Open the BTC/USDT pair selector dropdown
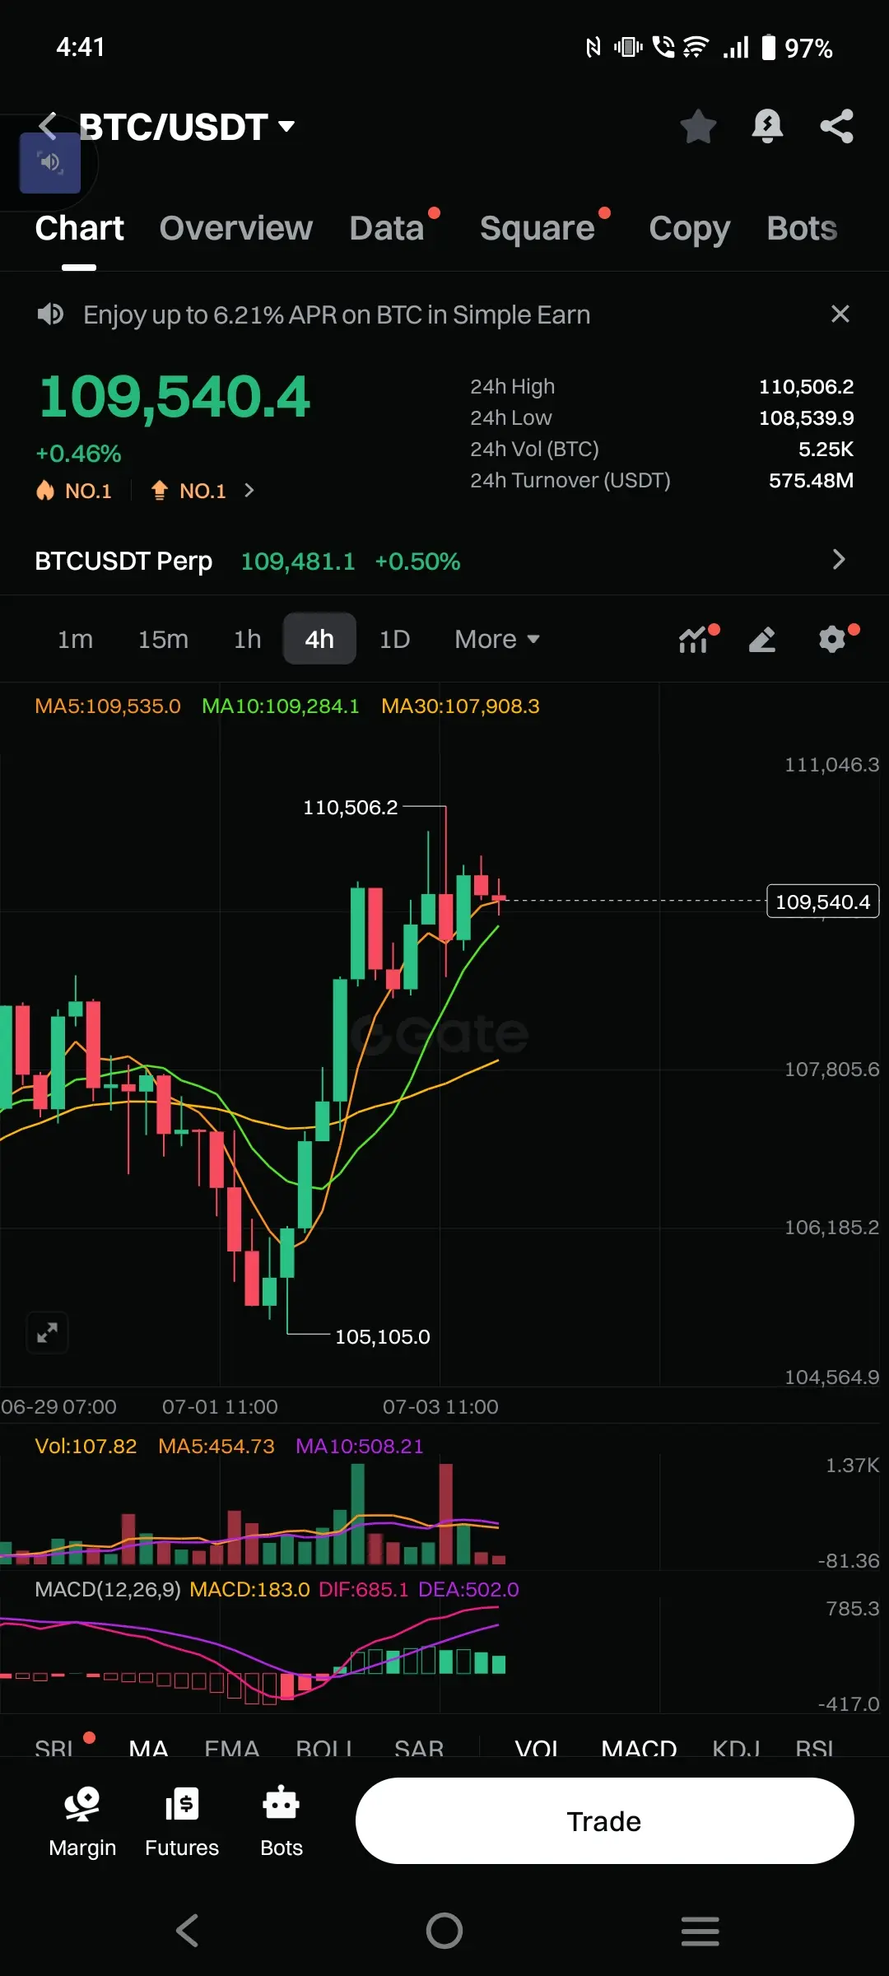Screen dimensions: 889x1976 (x=188, y=127)
